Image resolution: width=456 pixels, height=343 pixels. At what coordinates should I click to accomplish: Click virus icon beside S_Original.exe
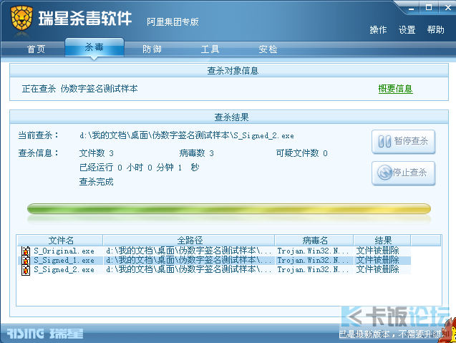click(26, 251)
